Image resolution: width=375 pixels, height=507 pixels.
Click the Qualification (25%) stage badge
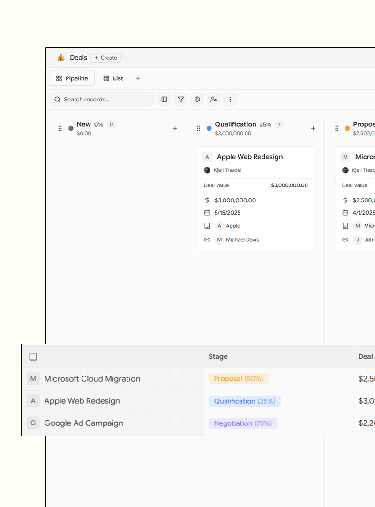(244, 401)
